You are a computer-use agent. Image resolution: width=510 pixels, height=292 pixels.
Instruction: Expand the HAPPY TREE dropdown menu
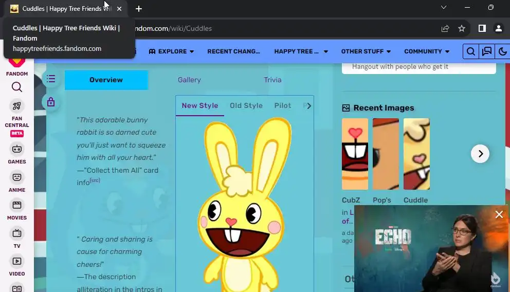point(301,51)
